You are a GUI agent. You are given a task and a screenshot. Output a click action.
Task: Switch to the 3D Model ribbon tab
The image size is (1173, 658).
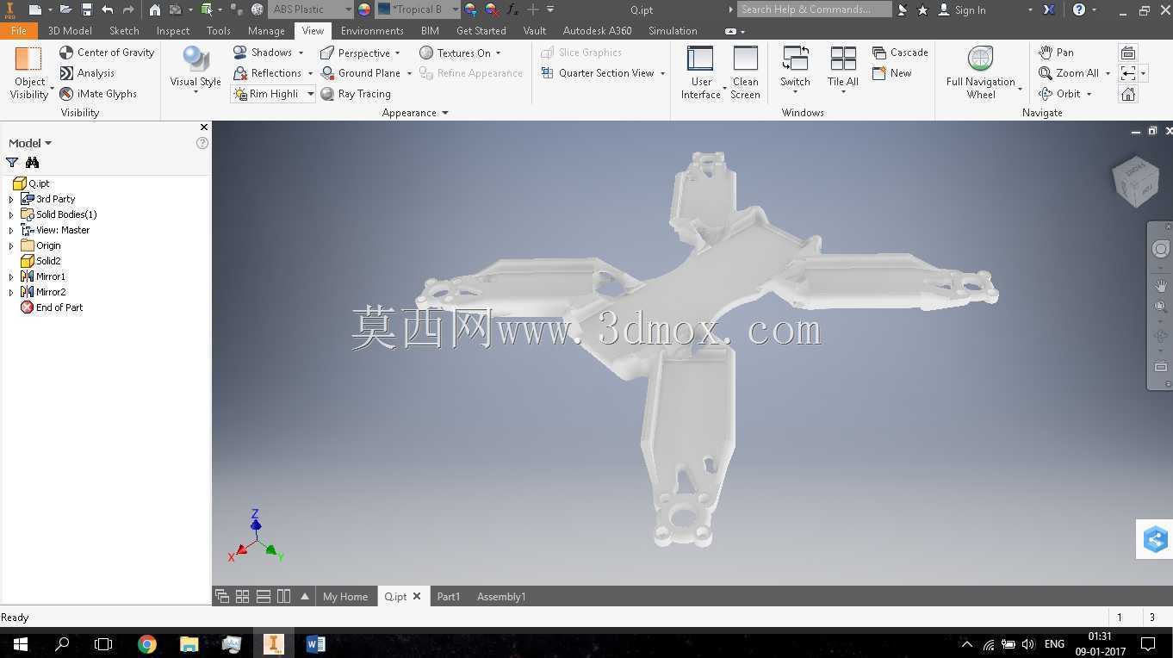(x=70, y=31)
